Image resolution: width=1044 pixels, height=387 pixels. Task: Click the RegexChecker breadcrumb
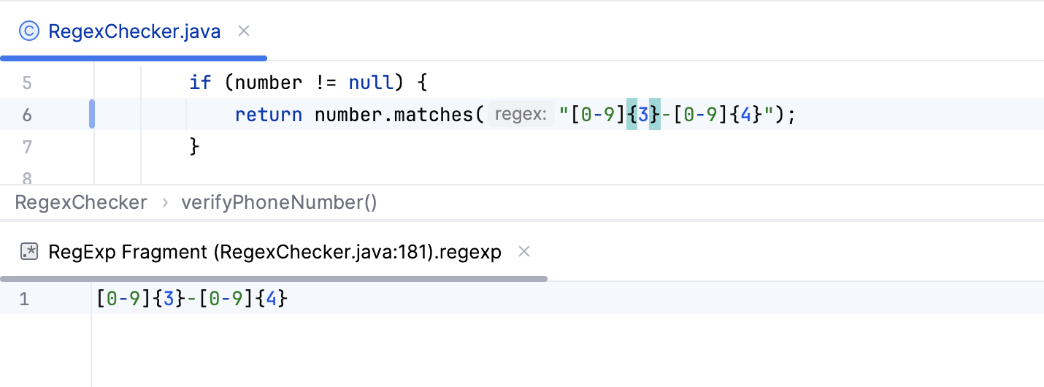tap(81, 202)
